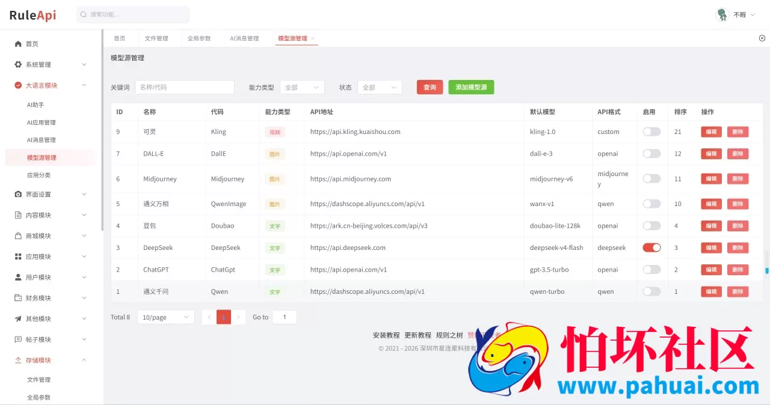Click page number 1 in pagination
Screen dimensions: 770x405
(224, 317)
